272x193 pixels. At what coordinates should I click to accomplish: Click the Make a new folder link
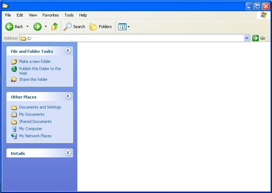tap(35, 61)
